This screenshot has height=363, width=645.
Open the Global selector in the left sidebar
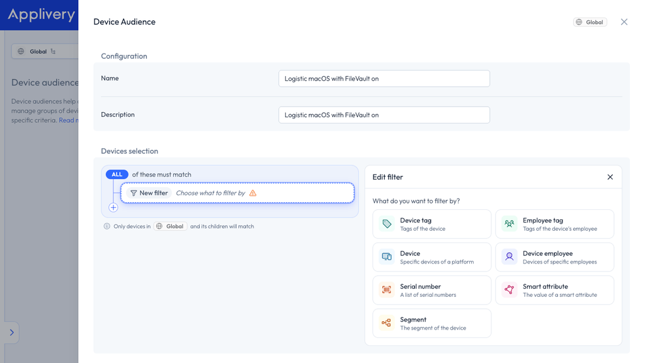click(45, 52)
